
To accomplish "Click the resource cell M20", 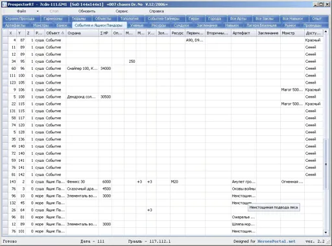I will click(178, 182).
